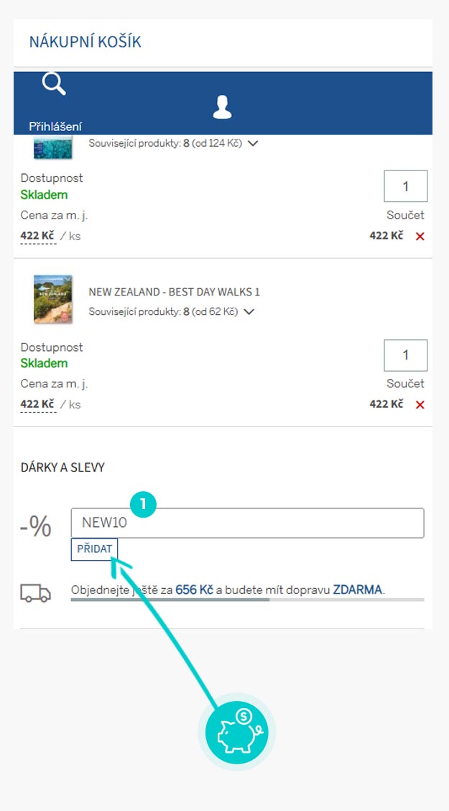Remove the first item with the red X

420,237
